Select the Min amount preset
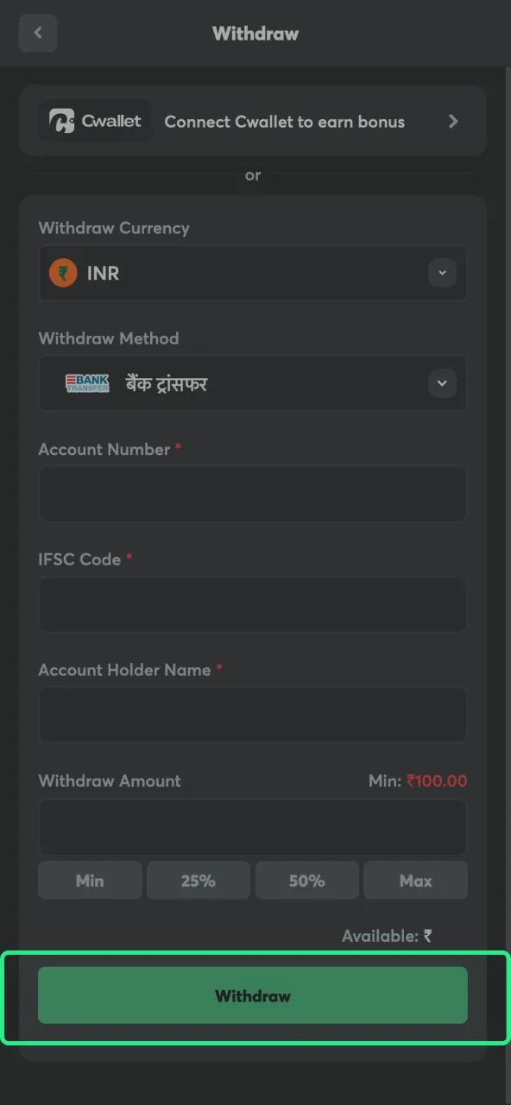The image size is (511, 1105). coord(90,880)
